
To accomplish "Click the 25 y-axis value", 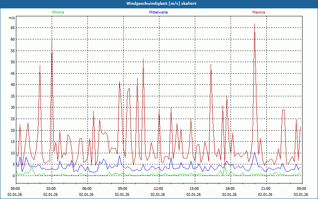I will [x=13, y=119].
